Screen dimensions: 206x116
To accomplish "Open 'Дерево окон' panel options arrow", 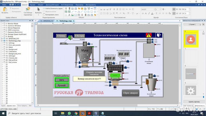I will coord(30,21).
